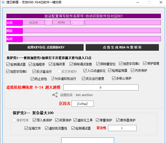Click the 产品代码 input field

coord(123,23)
